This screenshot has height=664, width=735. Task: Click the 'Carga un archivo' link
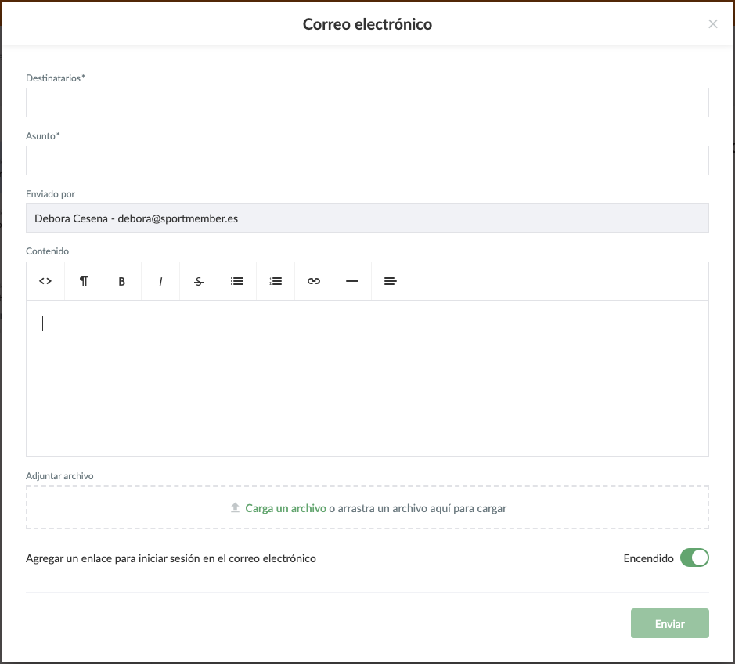[x=286, y=508]
